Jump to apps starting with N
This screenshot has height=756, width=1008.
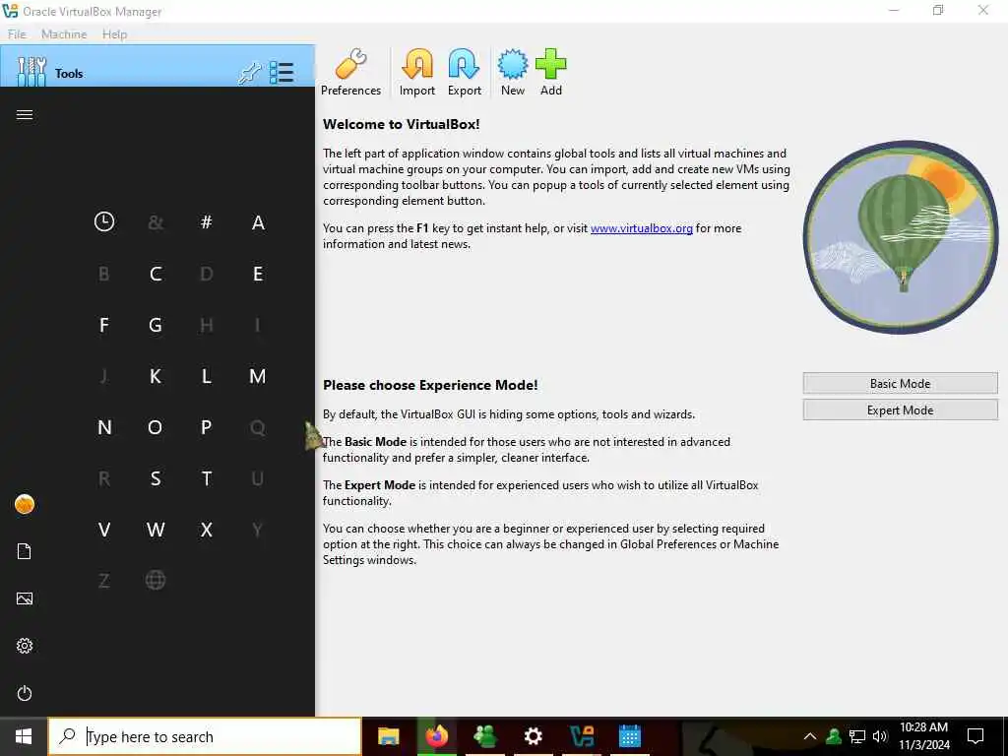(104, 427)
